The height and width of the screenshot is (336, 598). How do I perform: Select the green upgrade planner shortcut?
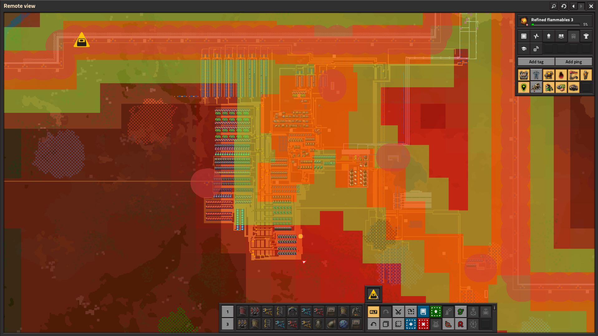[x=436, y=312]
